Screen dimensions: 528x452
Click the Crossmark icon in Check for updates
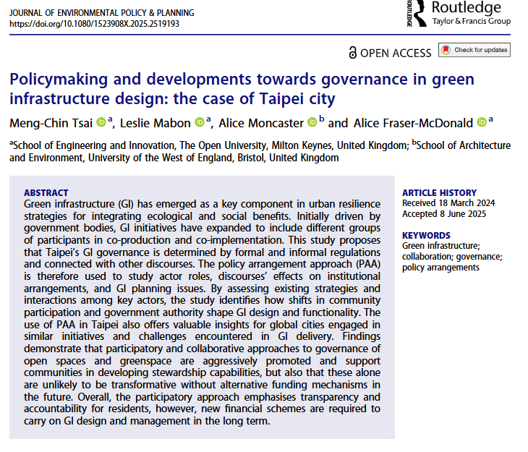(446, 50)
